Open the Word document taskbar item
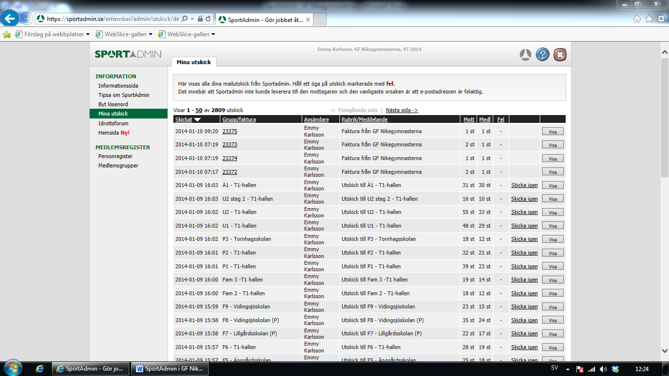669x376 pixels. tap(170, 369)
